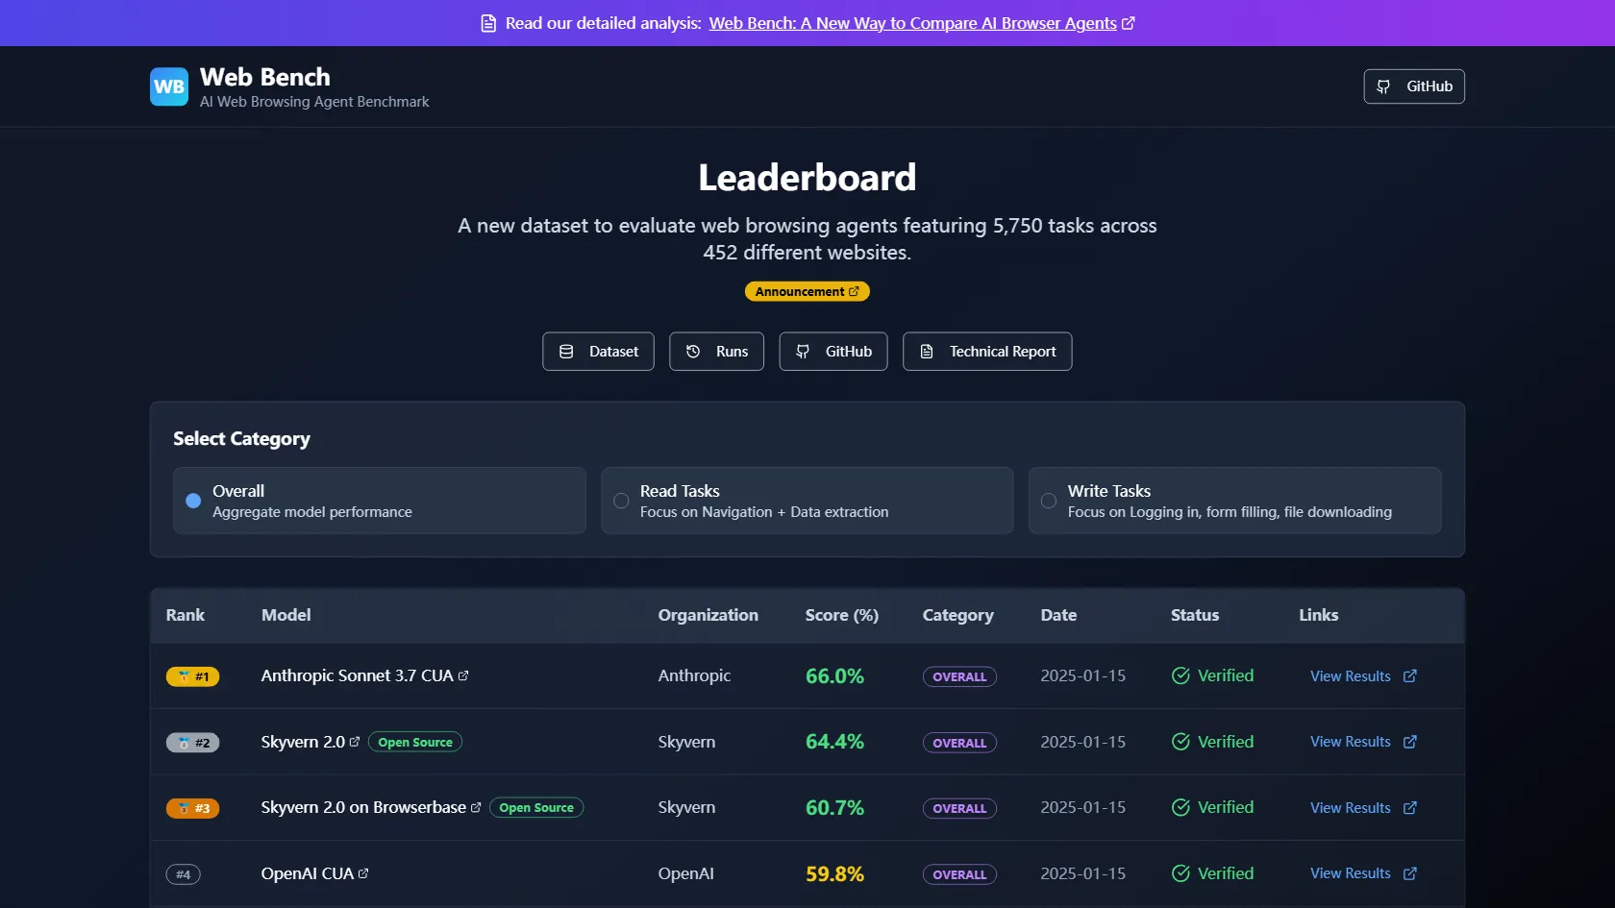Image resolution: width=1615 pixels, height=908 pixels.
Task: Open View Results for Skyvern 2.0 on Browserbase
Action: tap(1351, 808)
